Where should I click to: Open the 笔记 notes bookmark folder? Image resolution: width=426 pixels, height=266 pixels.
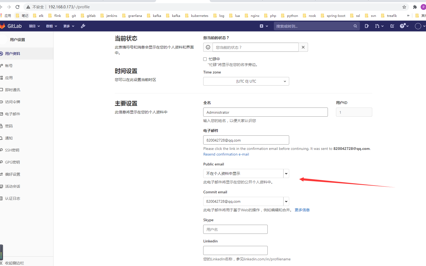click(x=22, y=16)
